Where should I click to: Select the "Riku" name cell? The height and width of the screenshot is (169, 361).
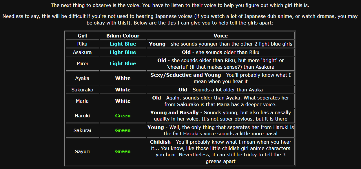(x=82, y=44)
